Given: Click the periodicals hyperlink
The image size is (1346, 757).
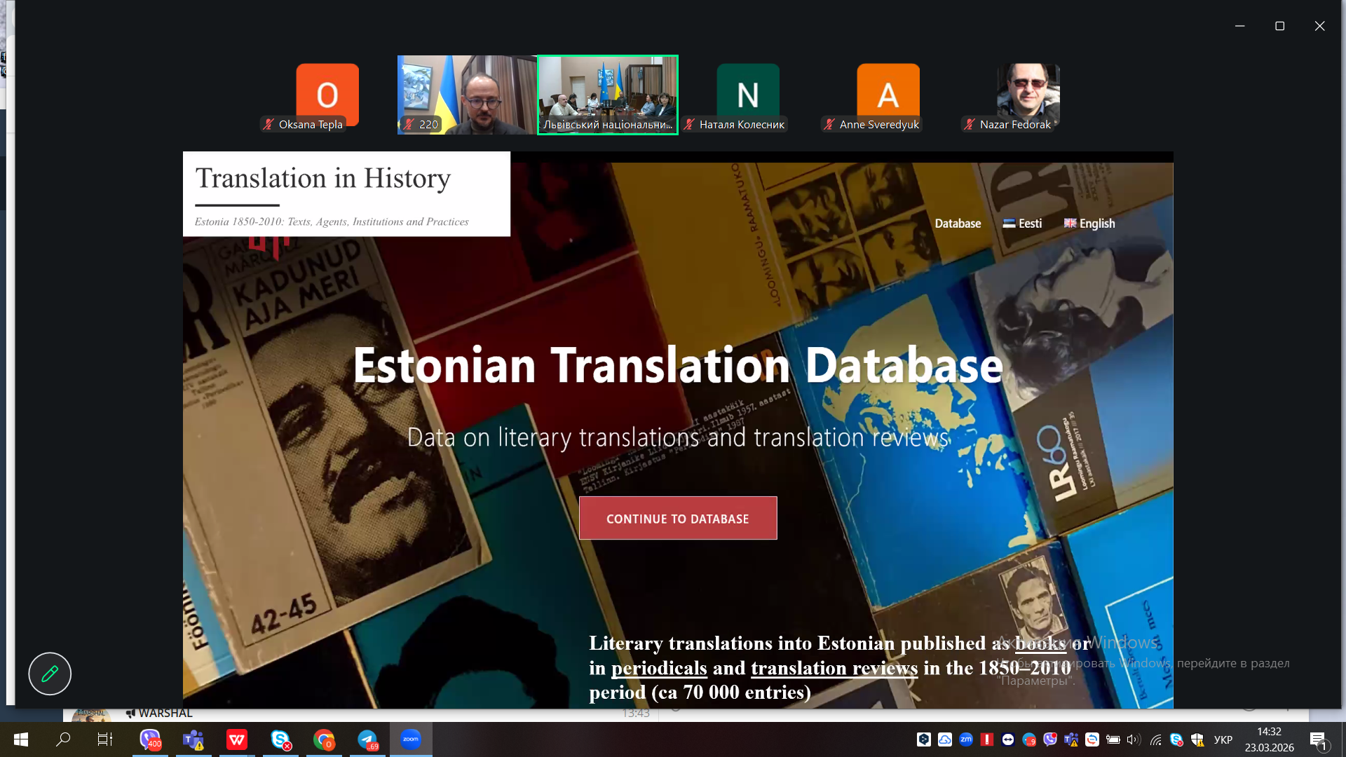Looking at the screenshot, I should click(659, 668).
